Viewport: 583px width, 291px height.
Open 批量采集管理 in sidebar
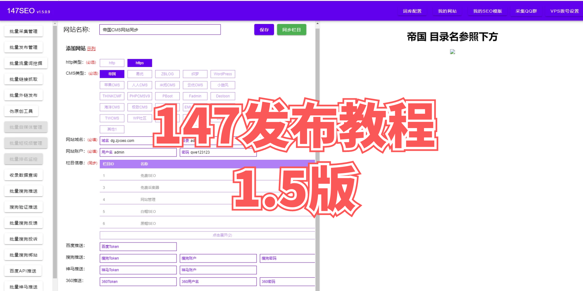23,31
